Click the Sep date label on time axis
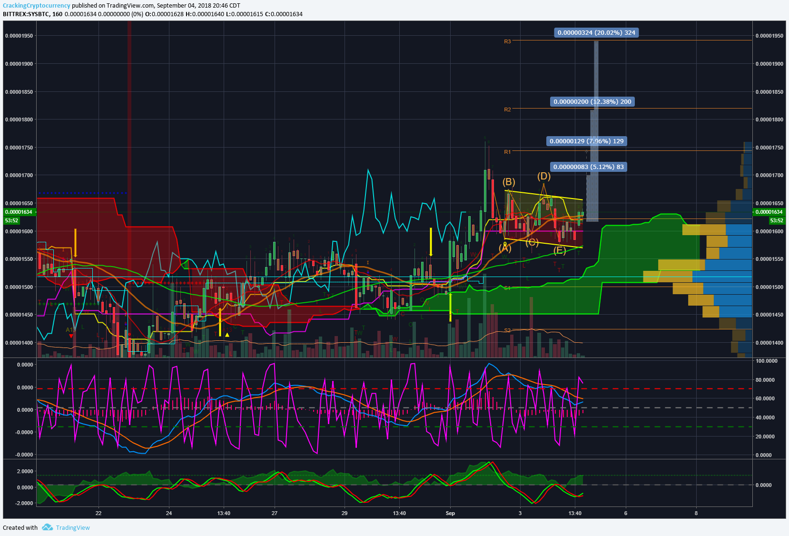 click(x=450, y=513)
